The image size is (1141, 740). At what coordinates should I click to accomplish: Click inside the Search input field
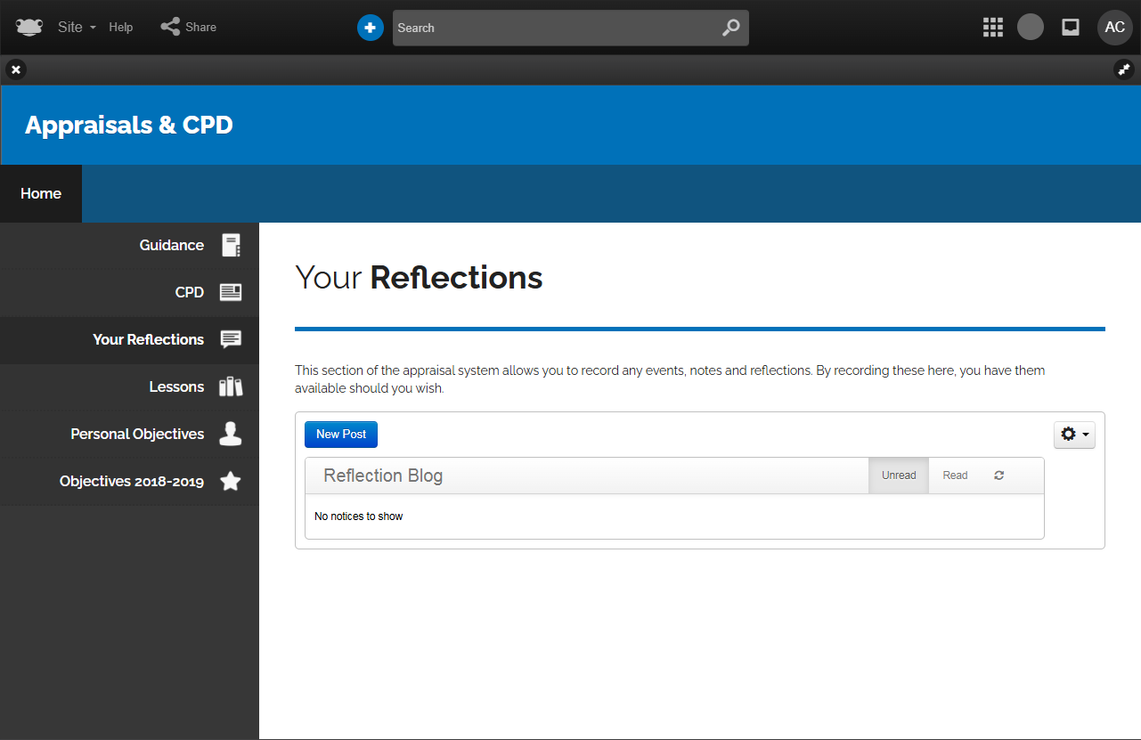(x=552, y=28)
